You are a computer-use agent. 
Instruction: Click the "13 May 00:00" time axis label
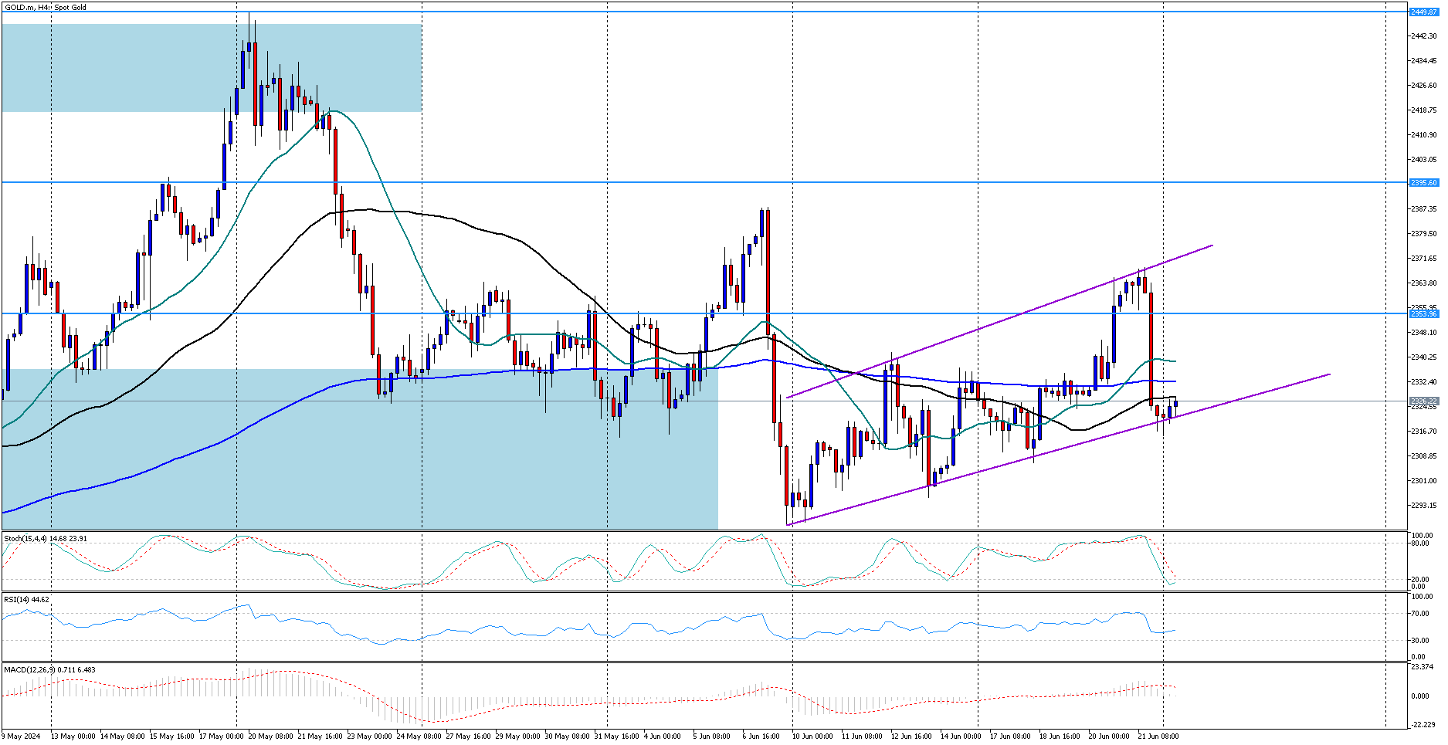click(x=73, y=737)
